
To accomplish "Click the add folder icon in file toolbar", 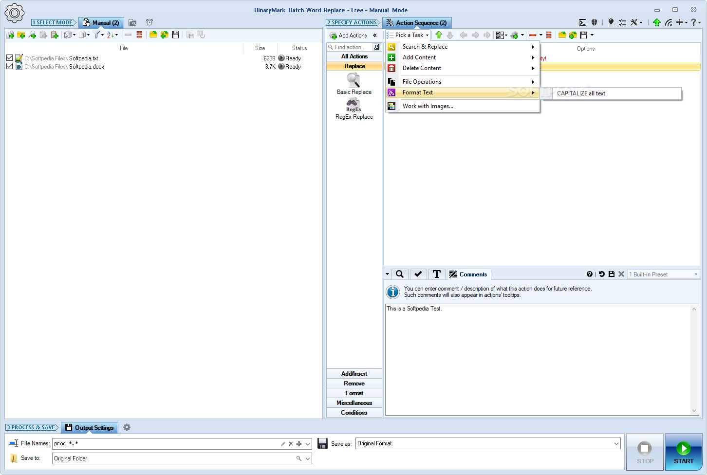I will click(x=21, y=35).
